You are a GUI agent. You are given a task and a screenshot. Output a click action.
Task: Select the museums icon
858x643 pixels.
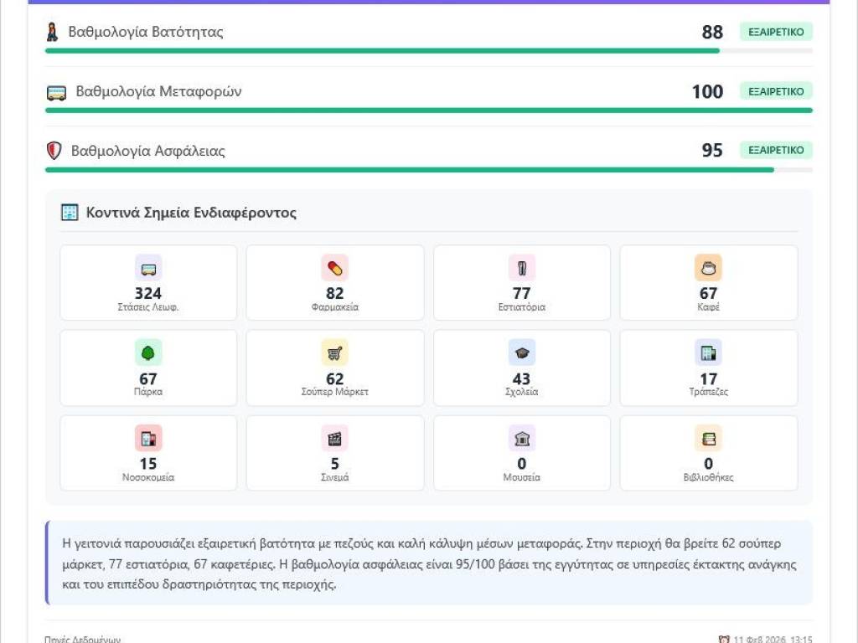pos(521,439)
